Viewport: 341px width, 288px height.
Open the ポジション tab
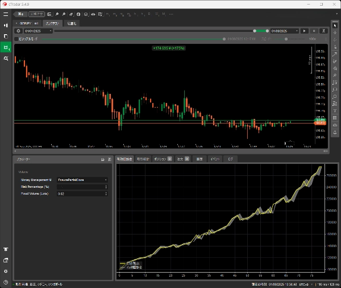(x=163, y=159)
